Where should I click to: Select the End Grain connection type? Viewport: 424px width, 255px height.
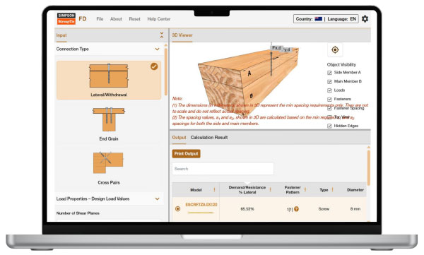[109, 124]
